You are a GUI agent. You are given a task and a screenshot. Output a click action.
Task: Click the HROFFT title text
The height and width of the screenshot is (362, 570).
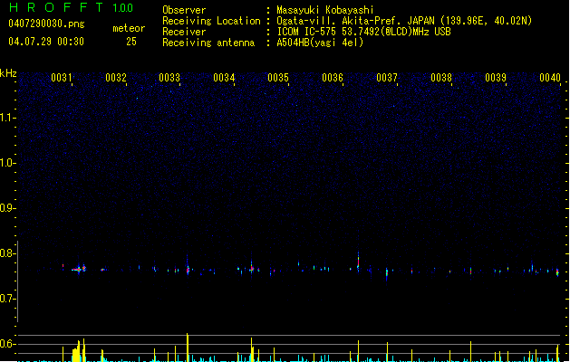point(56,7)
